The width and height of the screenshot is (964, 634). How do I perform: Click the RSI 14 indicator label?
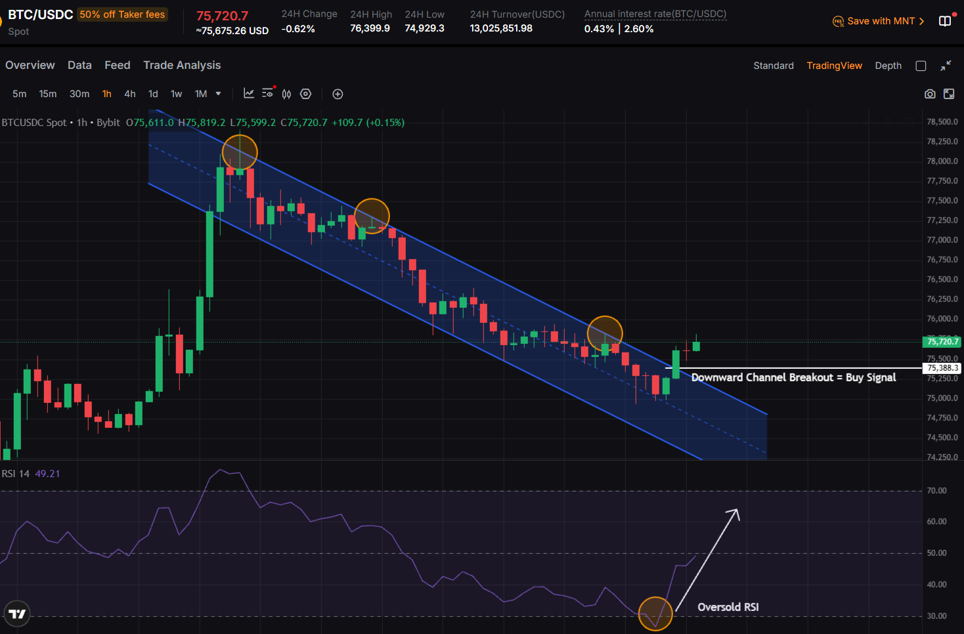16,474
